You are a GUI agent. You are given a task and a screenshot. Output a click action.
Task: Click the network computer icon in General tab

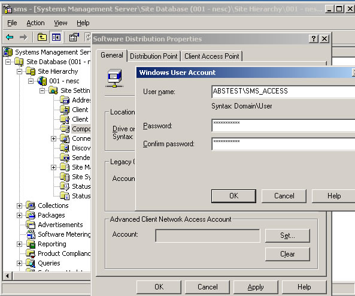tap(114, 78)
